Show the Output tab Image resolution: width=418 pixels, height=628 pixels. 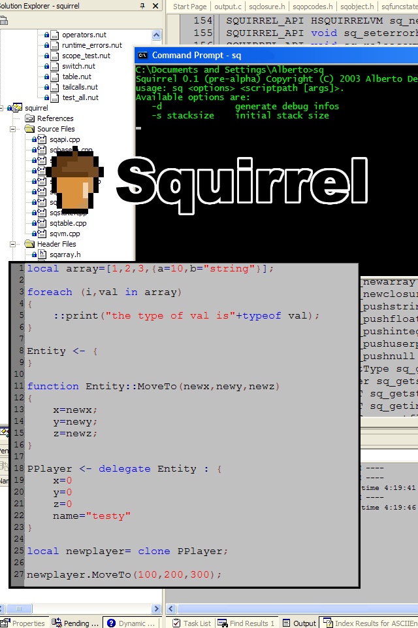click(x=300, y=623)
